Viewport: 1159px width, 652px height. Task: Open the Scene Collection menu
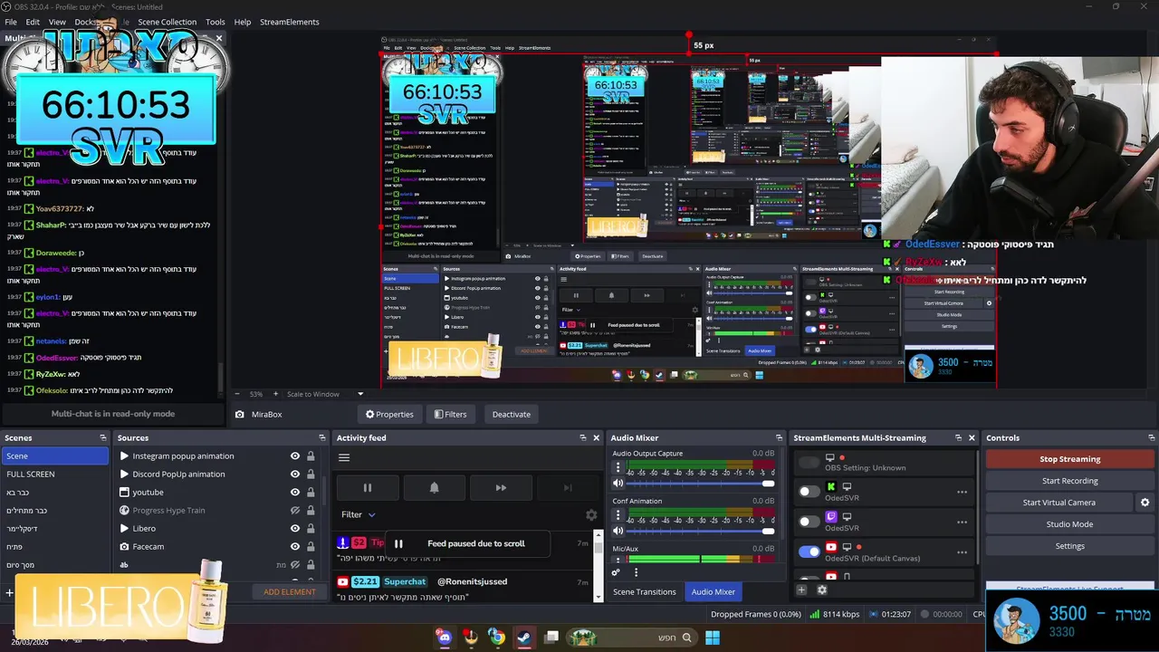(167, 22)
